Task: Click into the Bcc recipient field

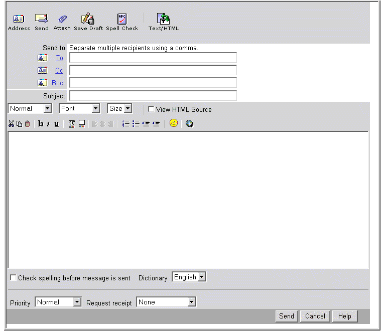Action: (153, 83)
